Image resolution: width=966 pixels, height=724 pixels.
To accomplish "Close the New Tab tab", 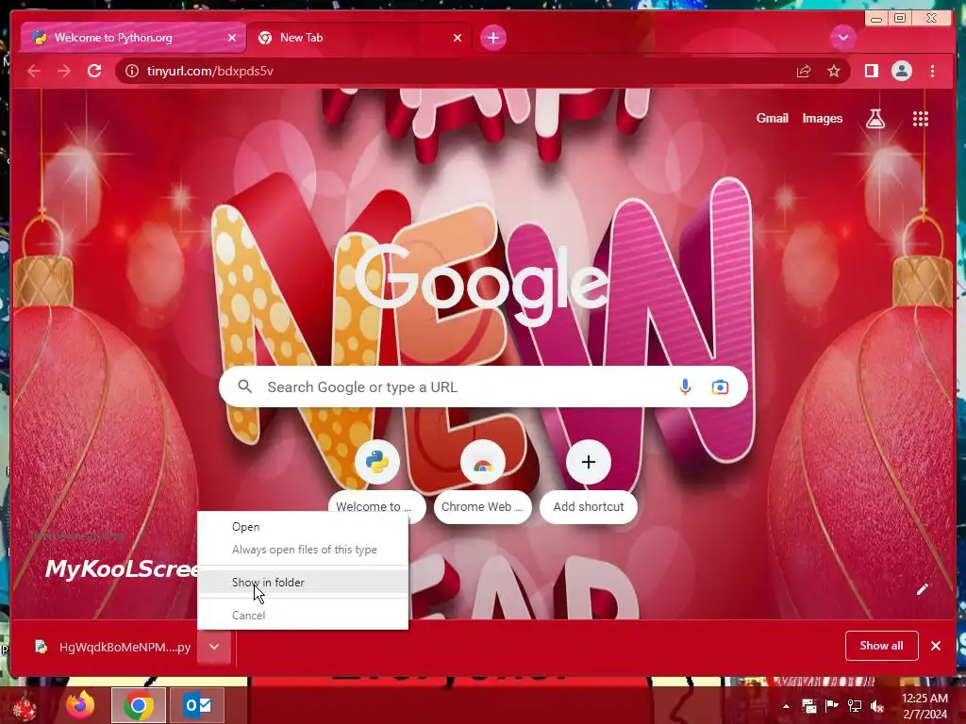I will [458, 38].
